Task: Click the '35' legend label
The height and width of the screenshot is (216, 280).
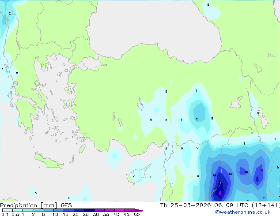Action: [x=106, y=214]
